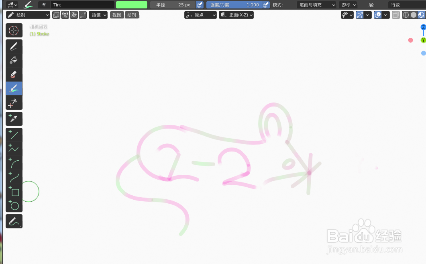Click the 视图 button next to 插值
The width and height of the screenshot is (426, 264).
coord(117,14)
